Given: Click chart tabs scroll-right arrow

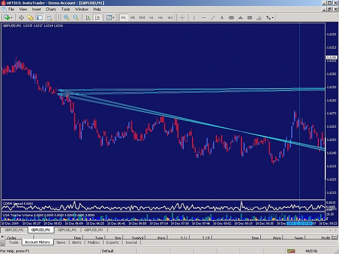Looking at the screenshot, I should pyautogui.click(x=336, y=230).
